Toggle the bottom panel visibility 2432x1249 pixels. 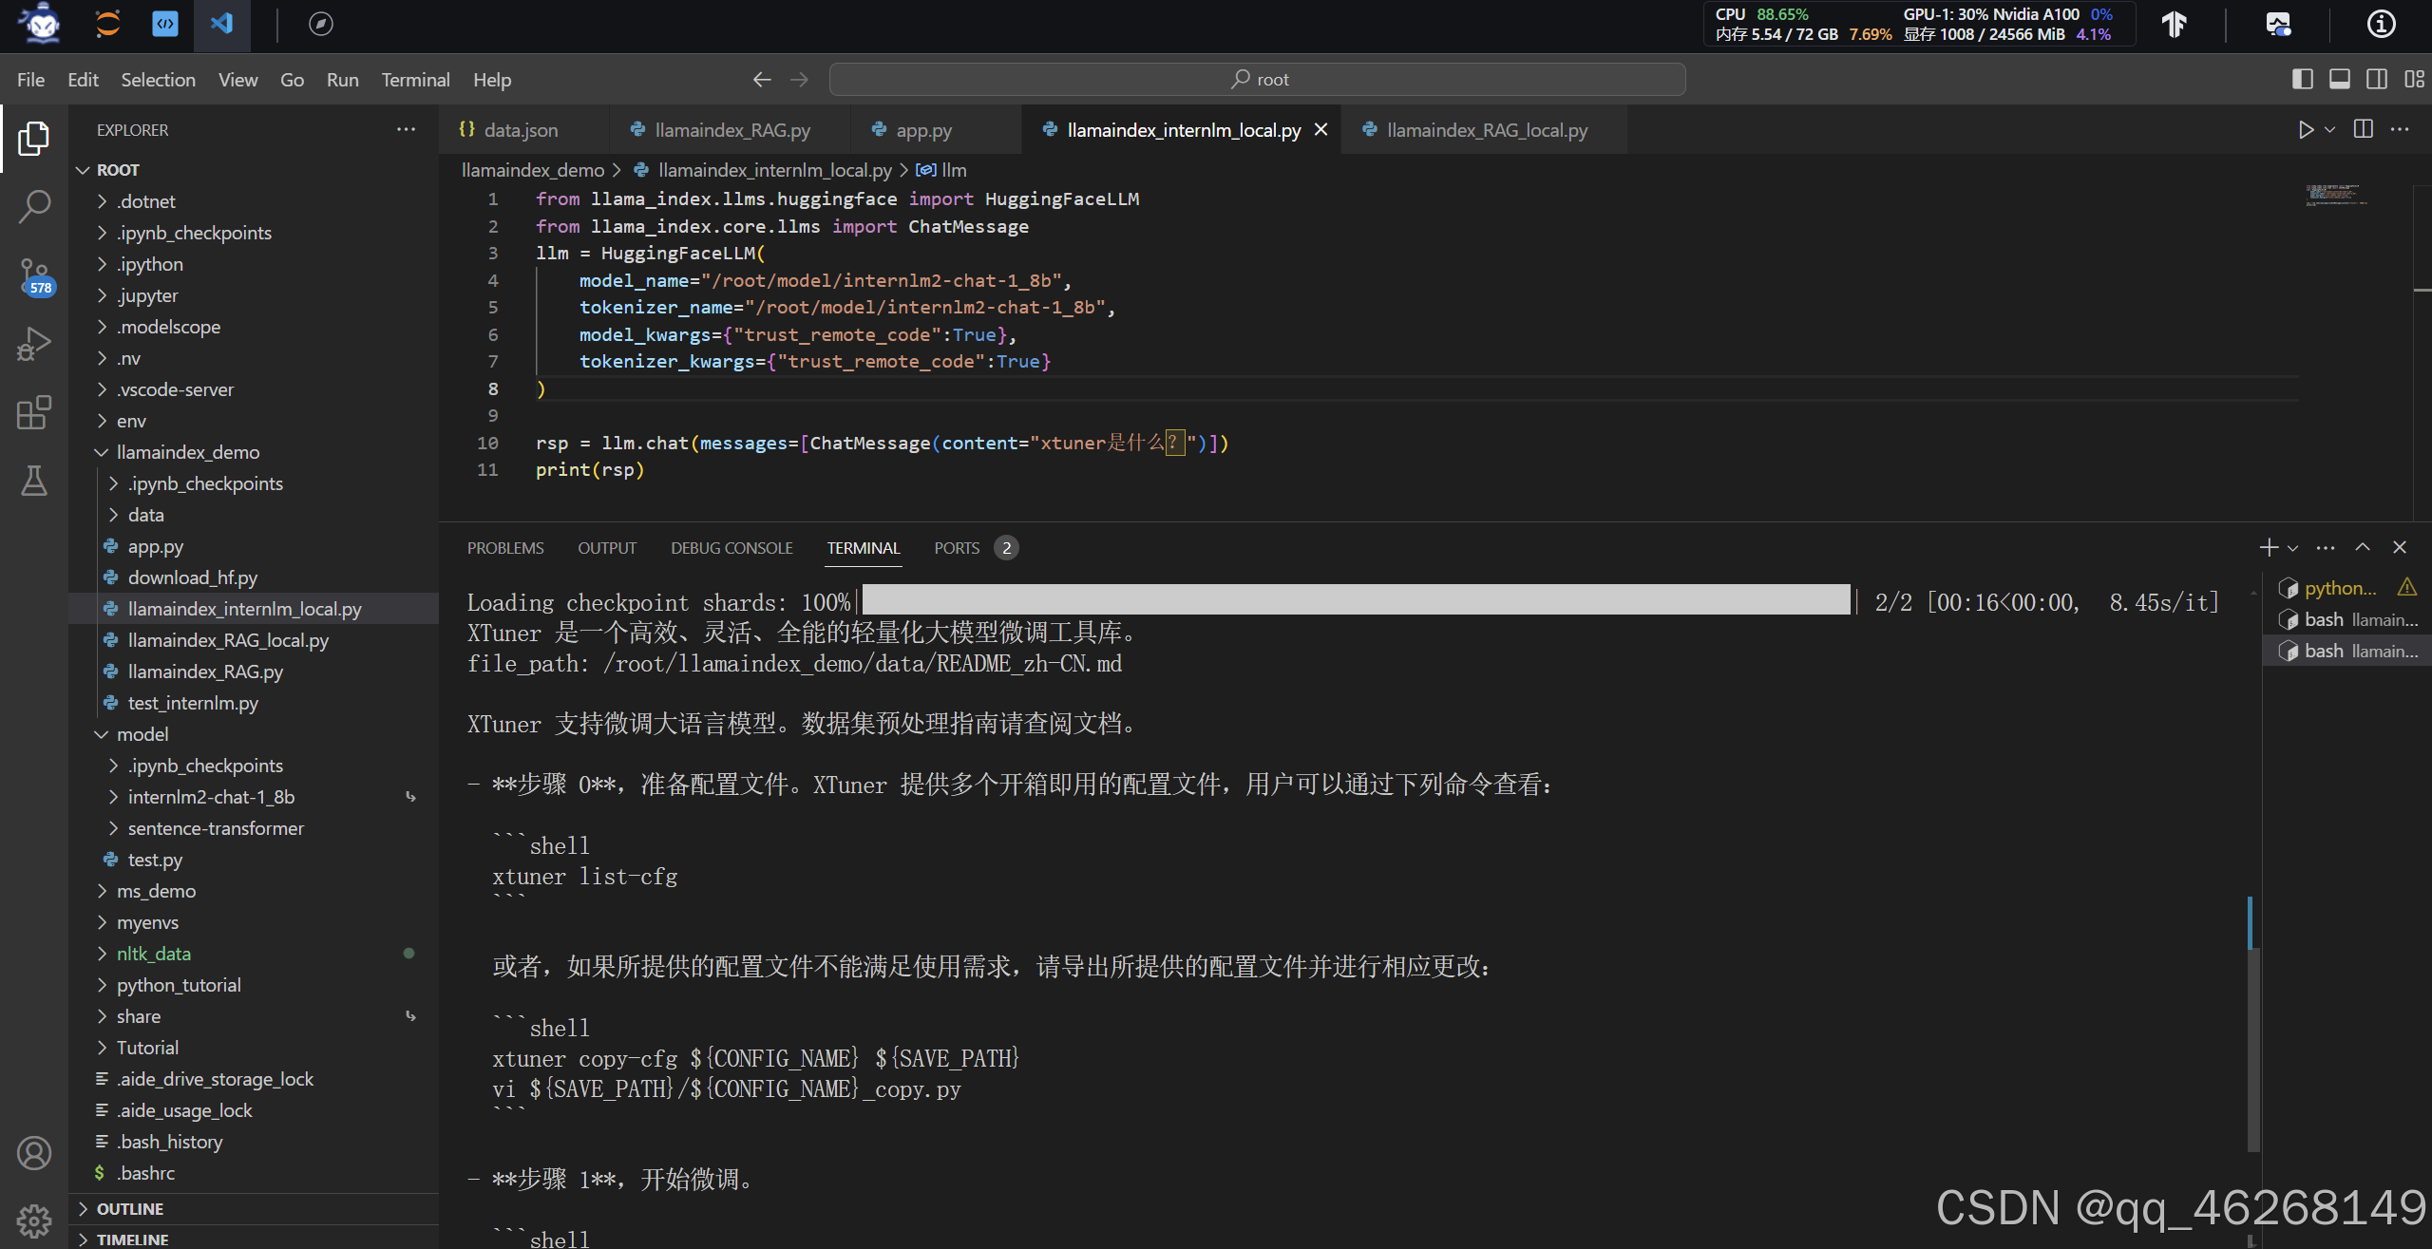click(2340, 79)
